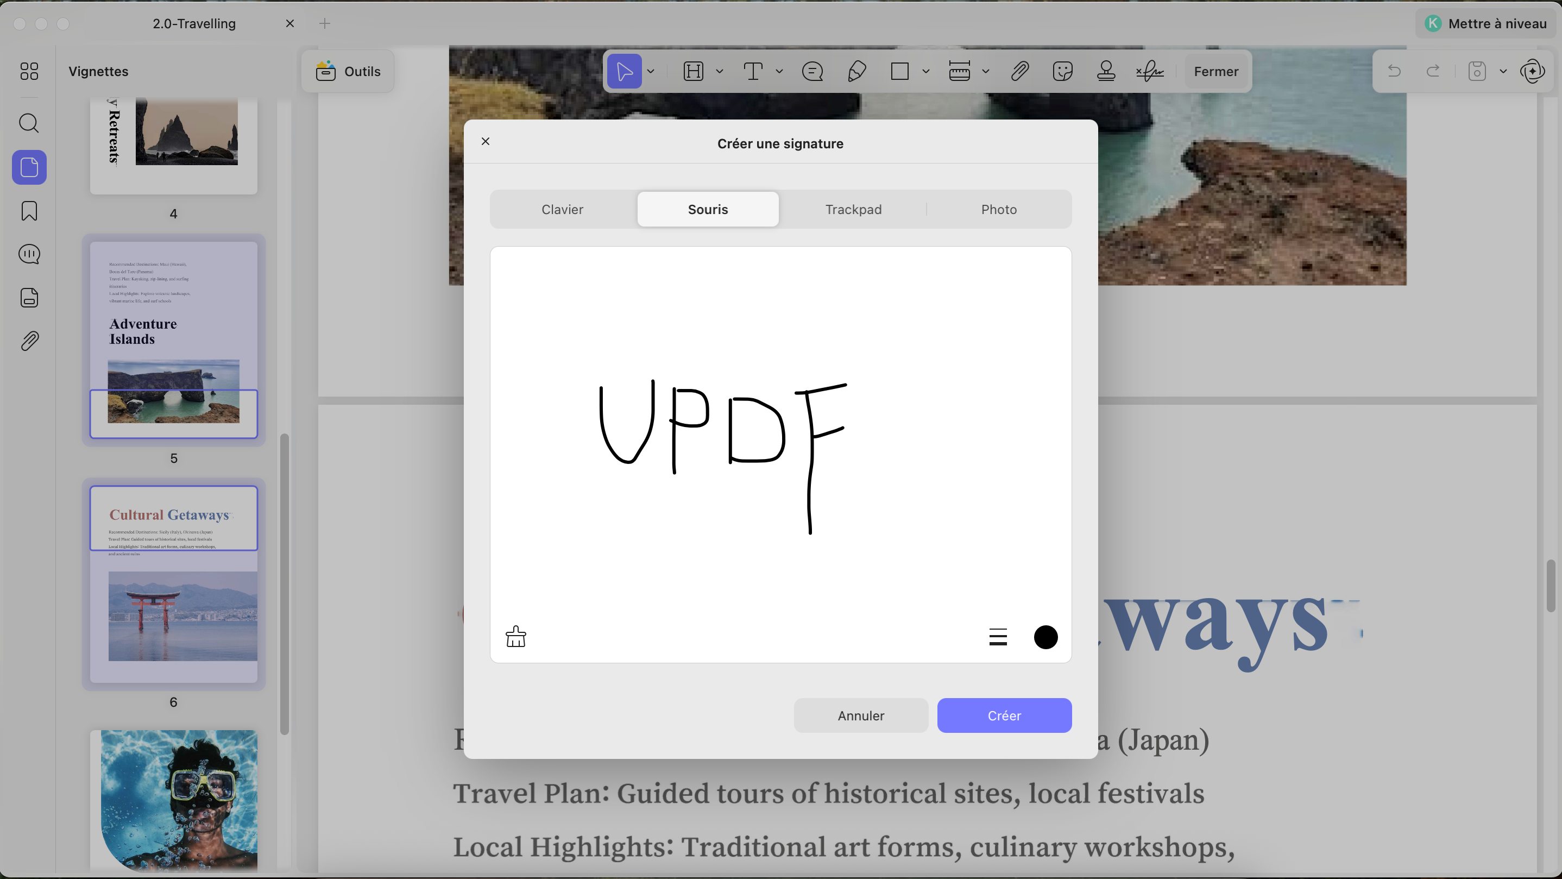The image size is (1562, 879).
Task: Expand the measurement tool dropdown arrow
Action: tap(986, 71)
